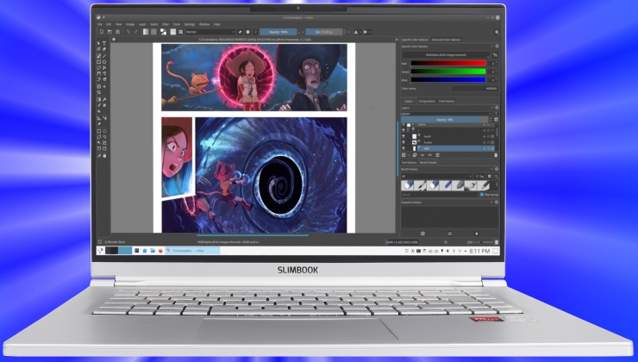Click the Undo arrow icon
The width and height of the screenshot is (638, 362).
(x=128, y=32)
